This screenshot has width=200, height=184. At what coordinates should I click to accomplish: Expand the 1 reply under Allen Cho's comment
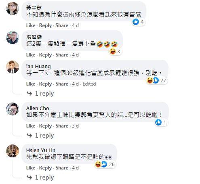coord(40,136)
